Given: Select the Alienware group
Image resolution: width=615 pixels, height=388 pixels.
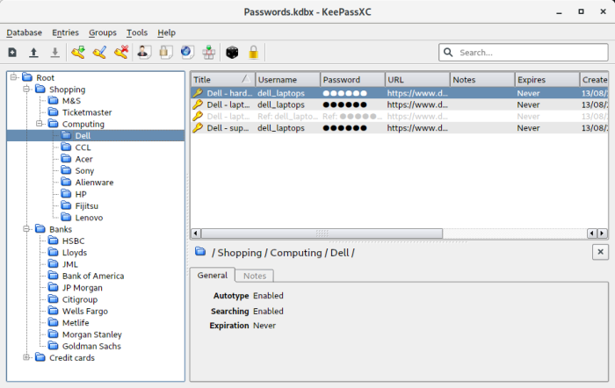Looking at the screenshot, I should click(x=94, y=183).
